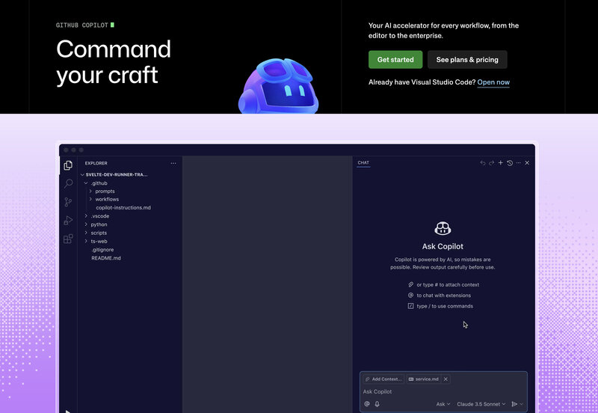Click 'to chat with extensions' text
Image resolution: width=598 pixels, height=413 pixels.
(x=443, y=296)
